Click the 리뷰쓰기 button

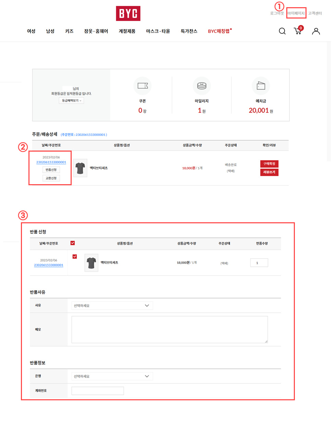click(x=269, y=172)
